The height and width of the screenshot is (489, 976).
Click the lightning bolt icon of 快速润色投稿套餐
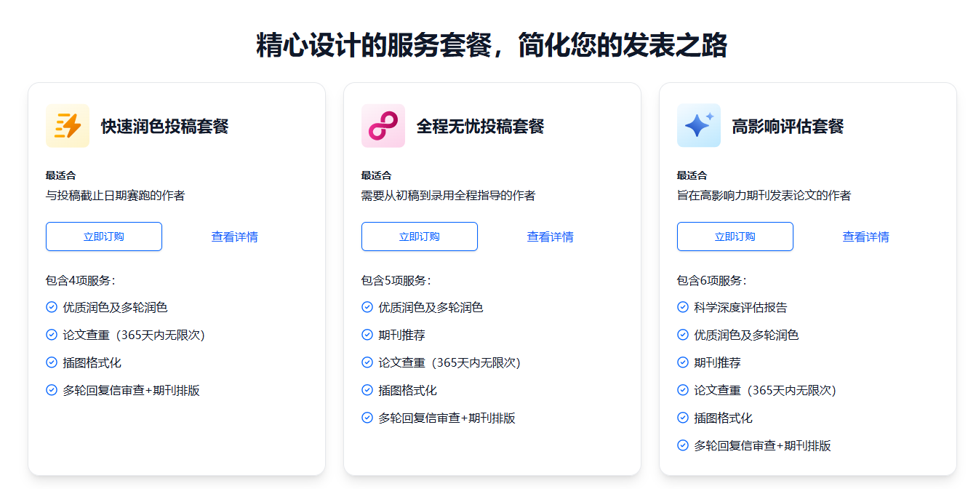pyautogui.click(x=68, y=125)
